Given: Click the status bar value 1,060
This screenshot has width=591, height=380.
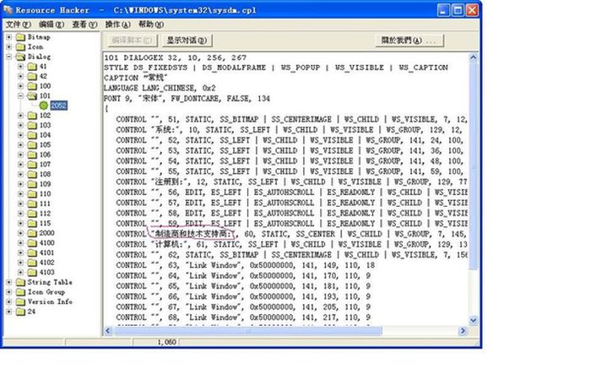Looking at the screenshot, I should pos(166,342).
